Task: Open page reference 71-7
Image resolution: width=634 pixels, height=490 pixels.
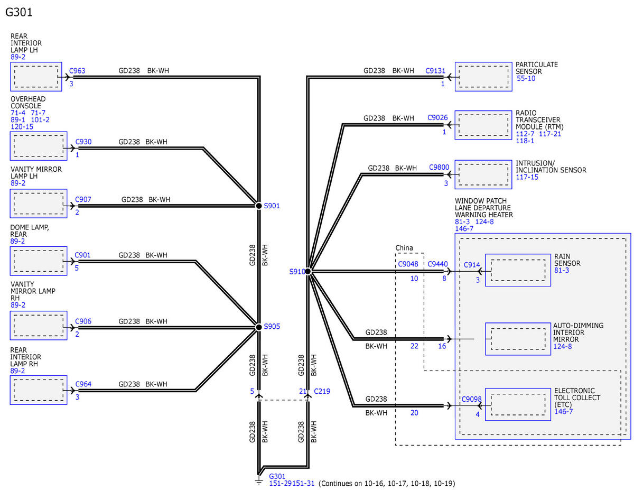Action: [x=39, y=113]
